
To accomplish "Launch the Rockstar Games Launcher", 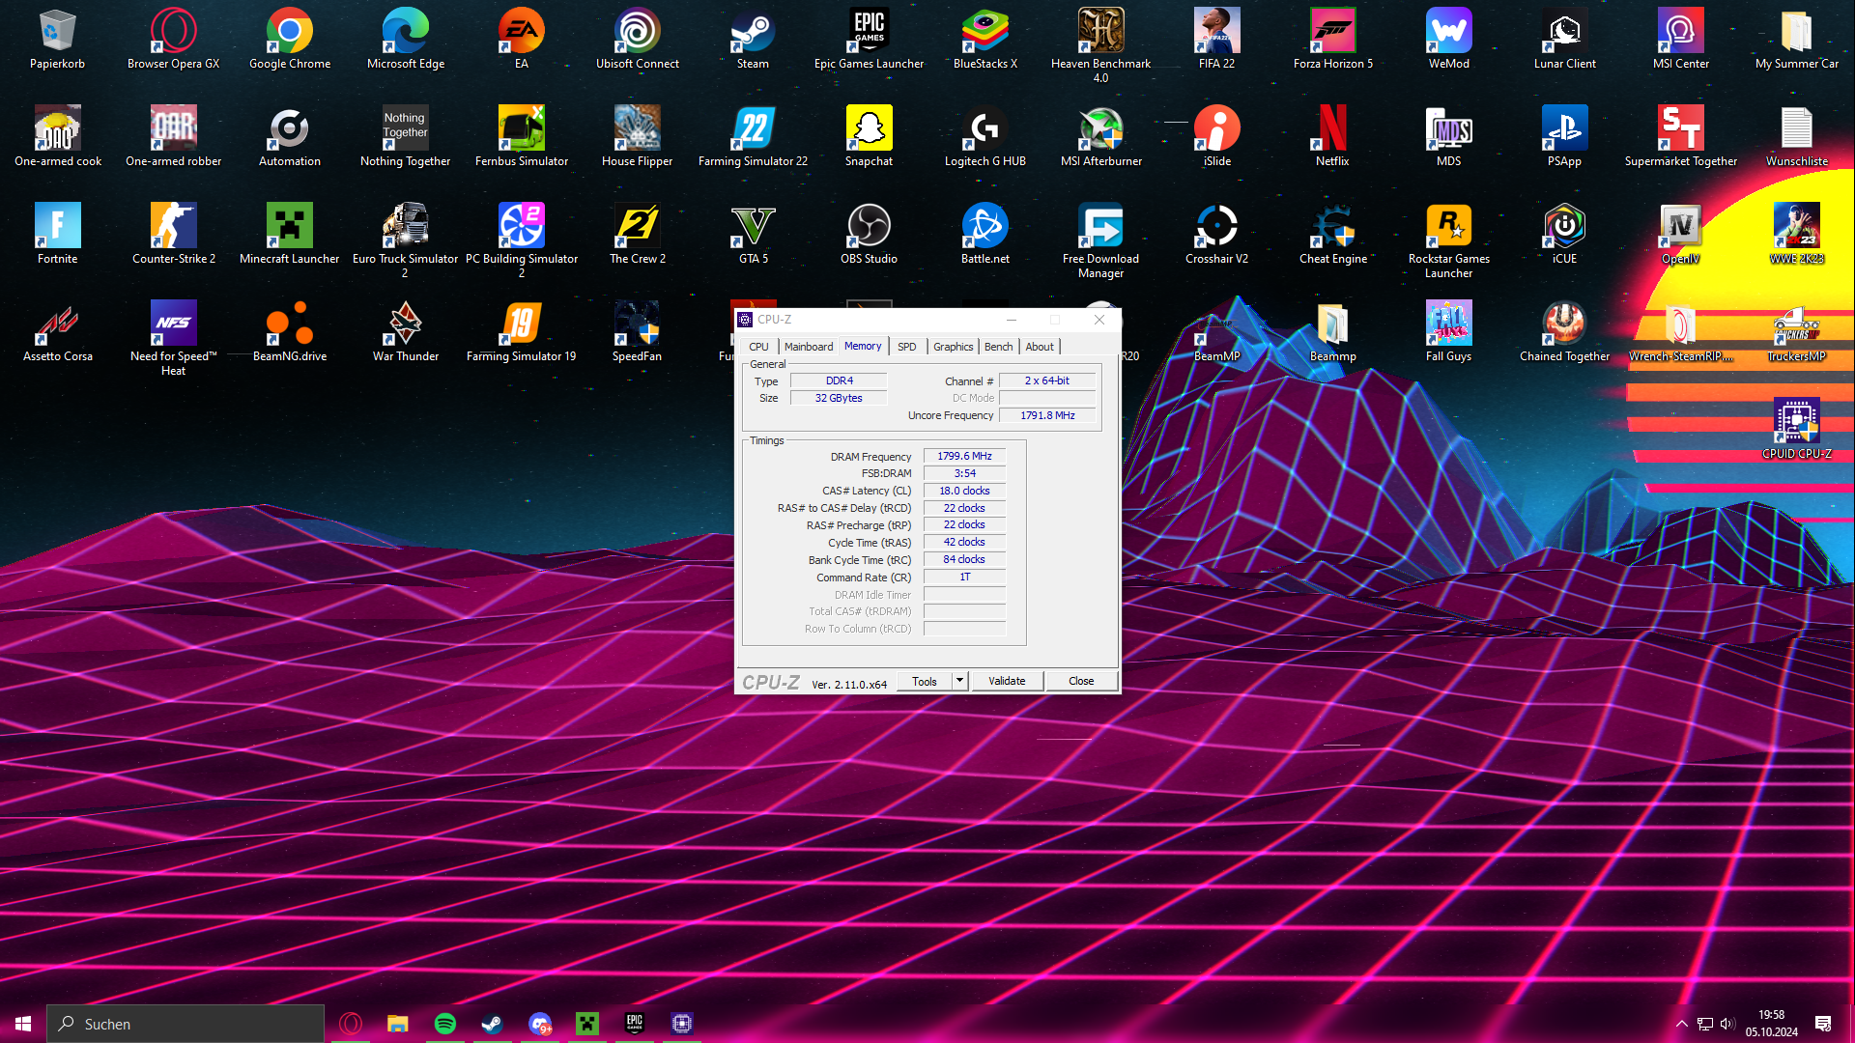I will pos(1448,224).
